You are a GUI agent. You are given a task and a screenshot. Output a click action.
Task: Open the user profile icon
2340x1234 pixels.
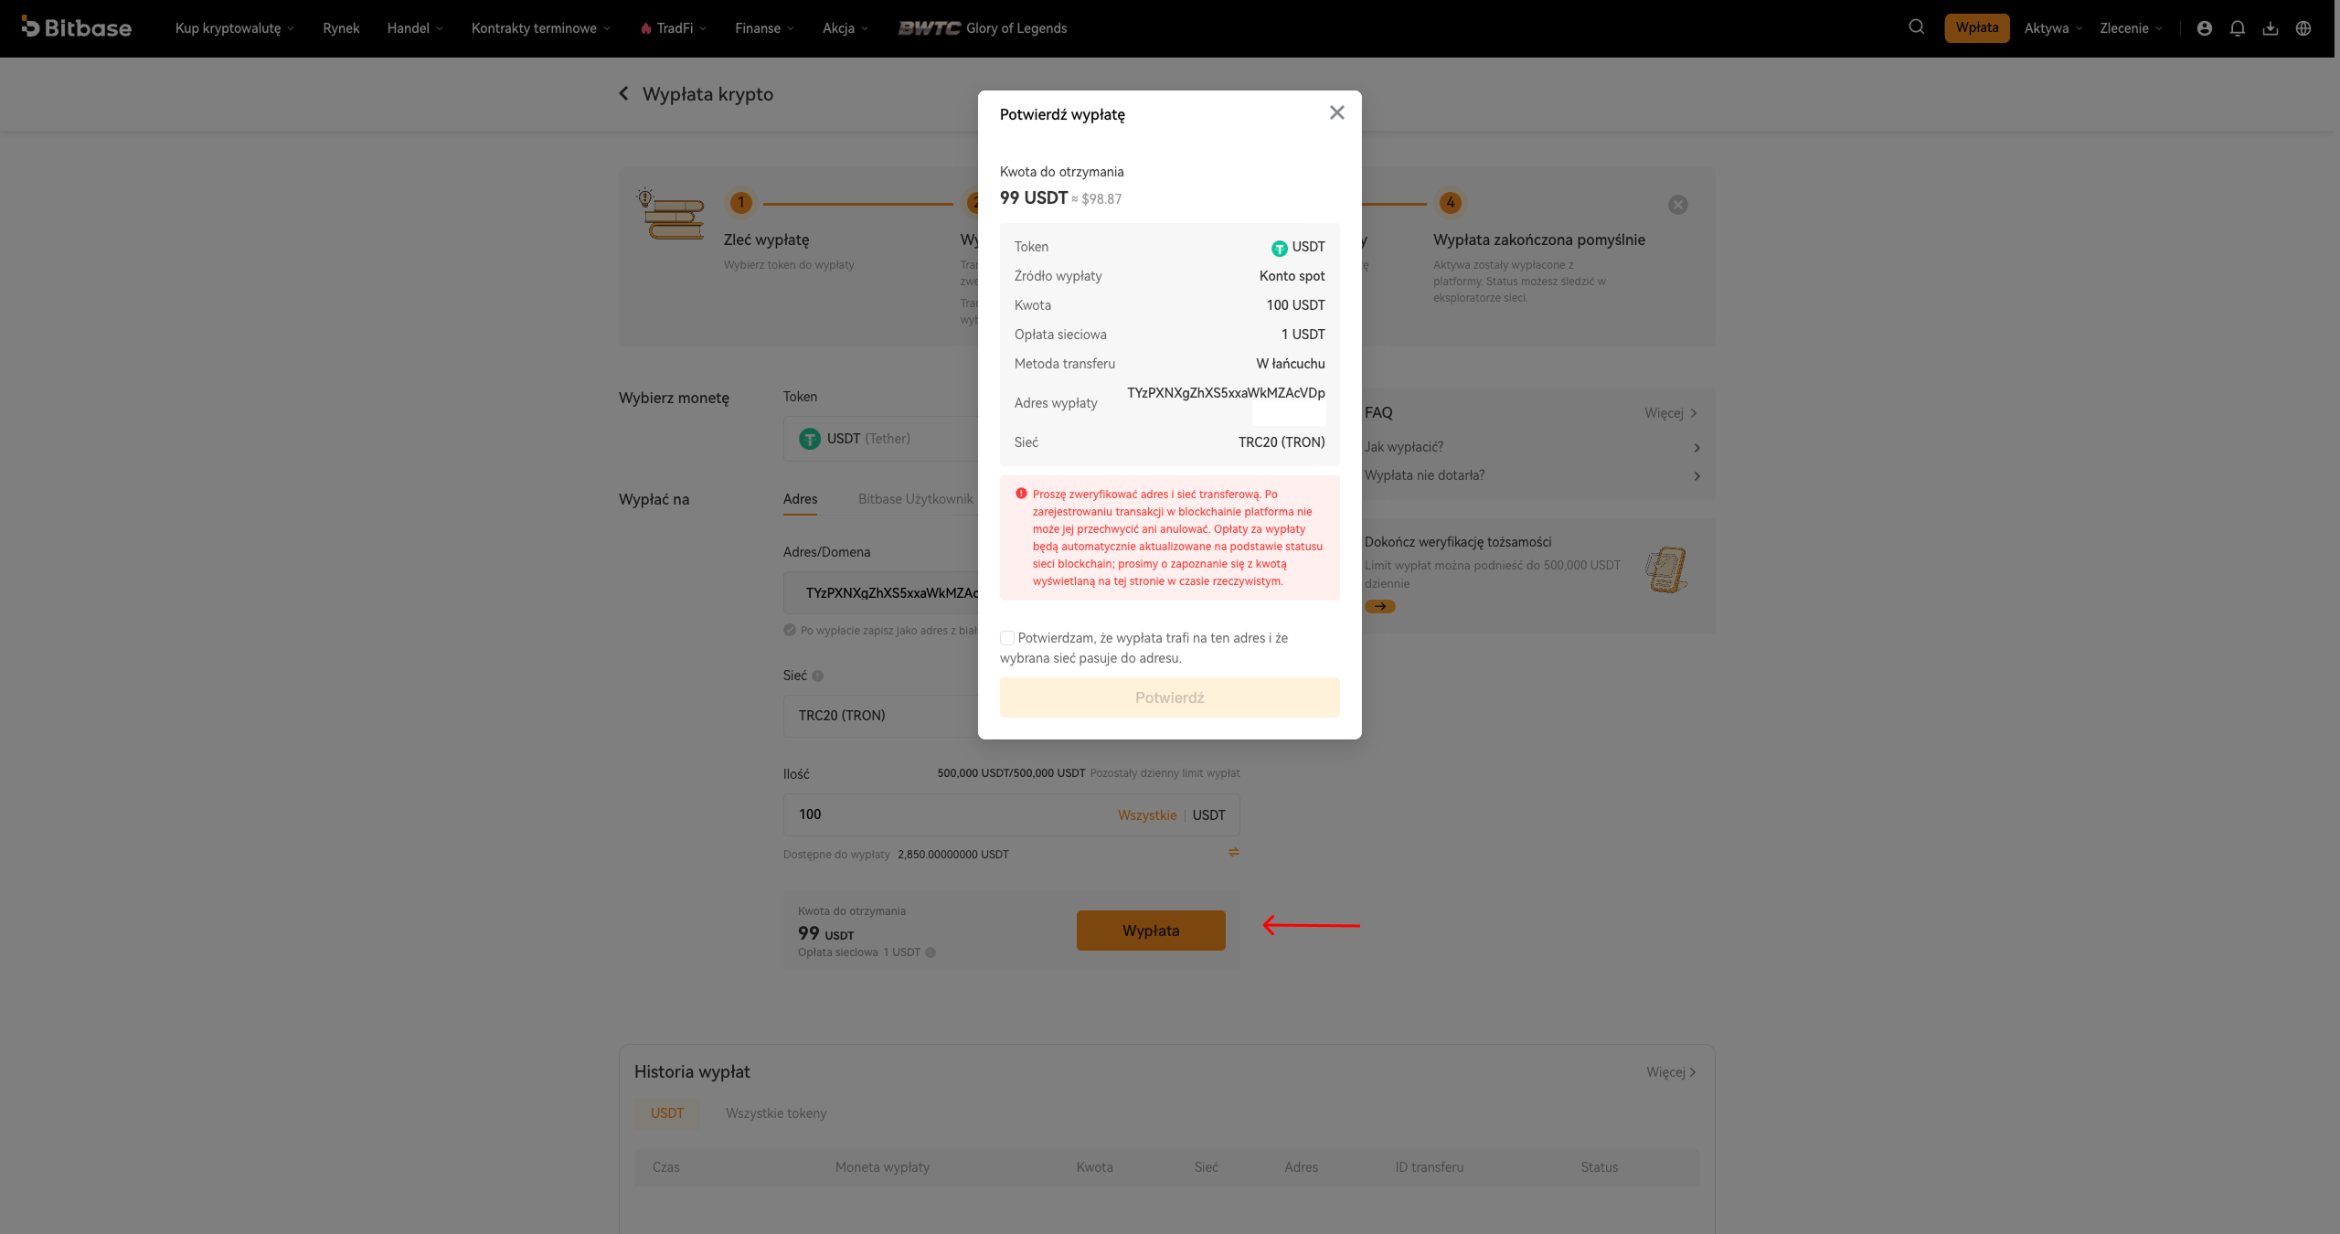[x=2205, y=28]
